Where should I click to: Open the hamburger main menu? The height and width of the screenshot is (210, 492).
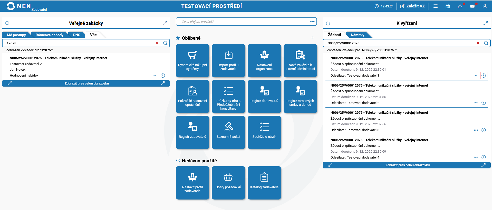tap(436, 6)
